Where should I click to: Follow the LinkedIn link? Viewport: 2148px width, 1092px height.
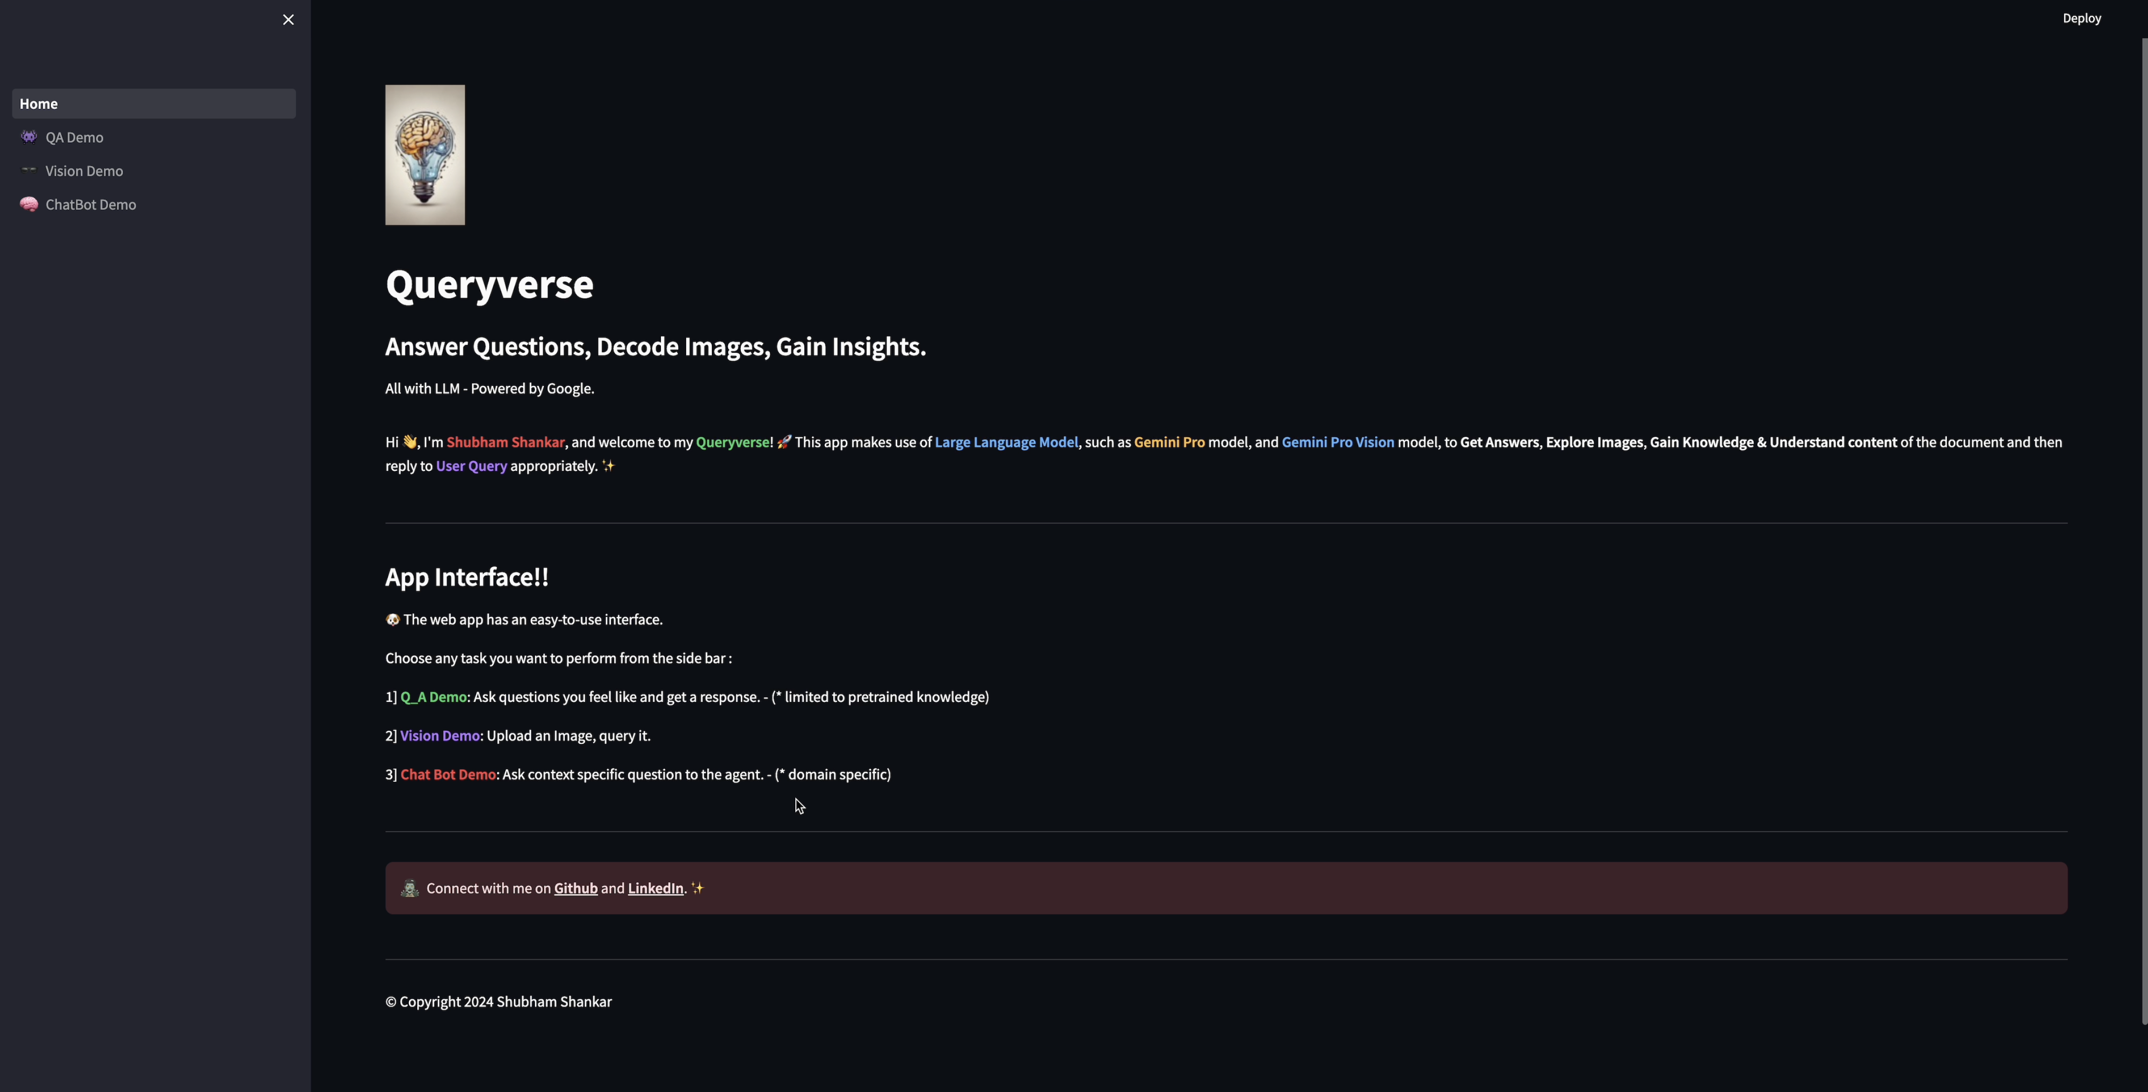655,888
